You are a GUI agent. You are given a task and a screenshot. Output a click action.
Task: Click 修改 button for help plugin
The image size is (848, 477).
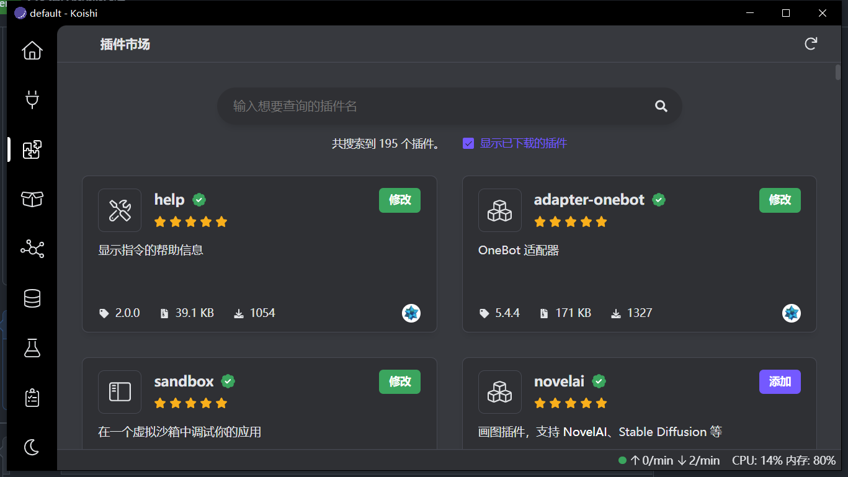point(400,200)
